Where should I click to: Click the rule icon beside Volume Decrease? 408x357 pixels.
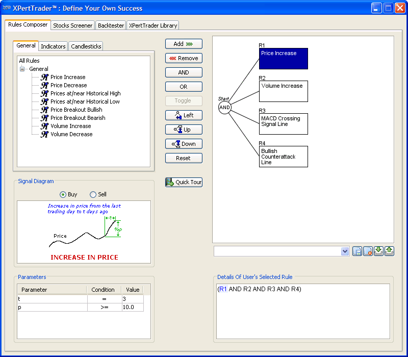44,134
